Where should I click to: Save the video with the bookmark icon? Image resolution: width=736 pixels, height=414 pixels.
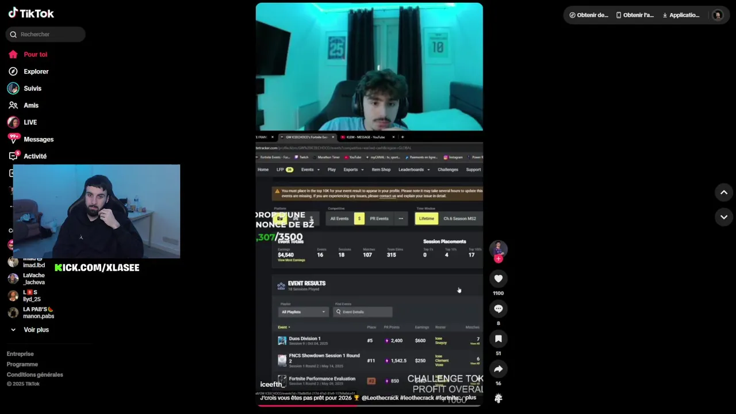pos(499,339)
